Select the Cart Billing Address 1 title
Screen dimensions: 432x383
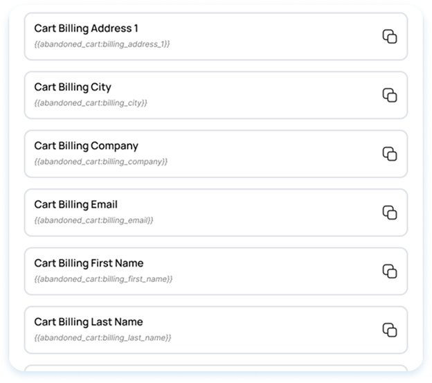tap(86, 28)
